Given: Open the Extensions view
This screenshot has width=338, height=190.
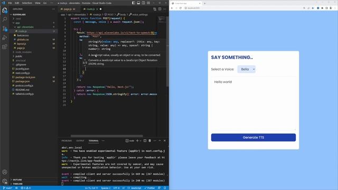Looking at the screenshot, I should [5, 47].
